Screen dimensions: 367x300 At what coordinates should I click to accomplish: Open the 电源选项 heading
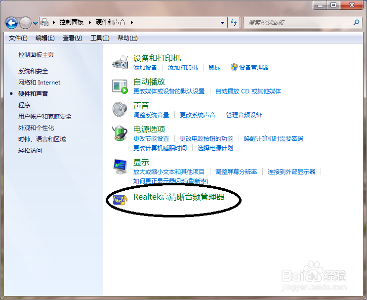[149, 129]
